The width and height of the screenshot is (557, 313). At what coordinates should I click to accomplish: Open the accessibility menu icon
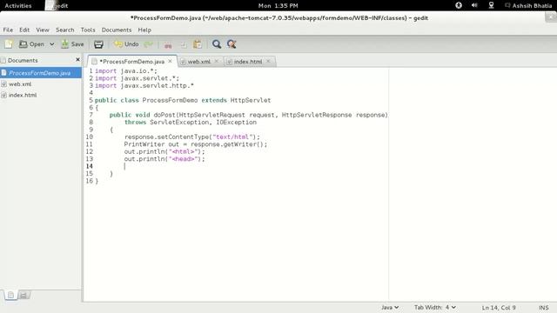point(459,5)
